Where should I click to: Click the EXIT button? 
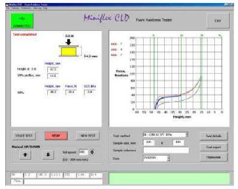[218, 21]
